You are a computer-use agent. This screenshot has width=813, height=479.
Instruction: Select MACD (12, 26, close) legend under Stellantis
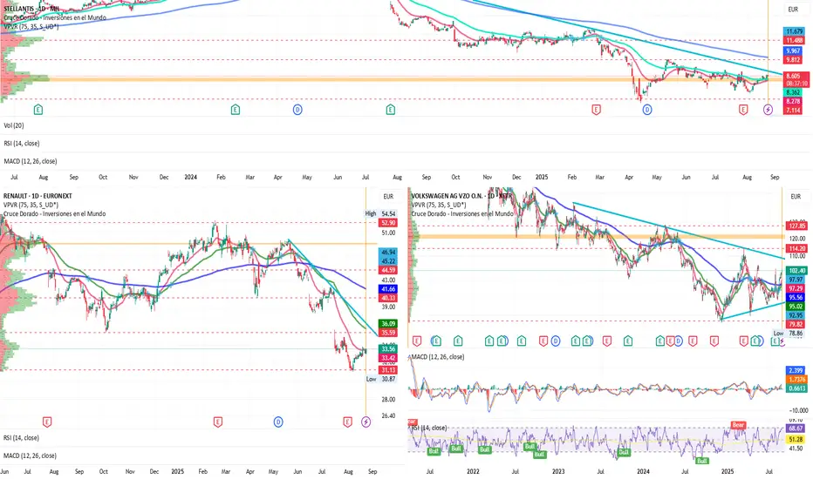coord(31,161)
